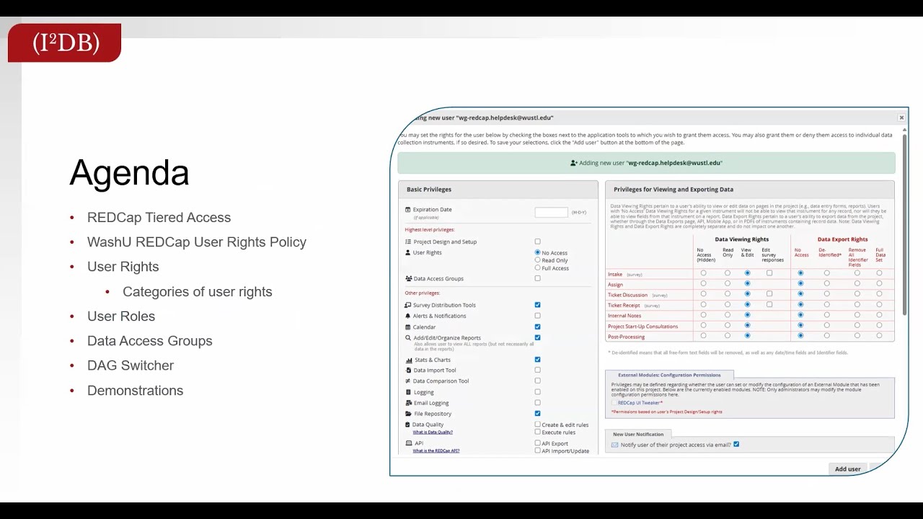Check the Project Design and Setup checkbox
923x519 pixels.
537,241
